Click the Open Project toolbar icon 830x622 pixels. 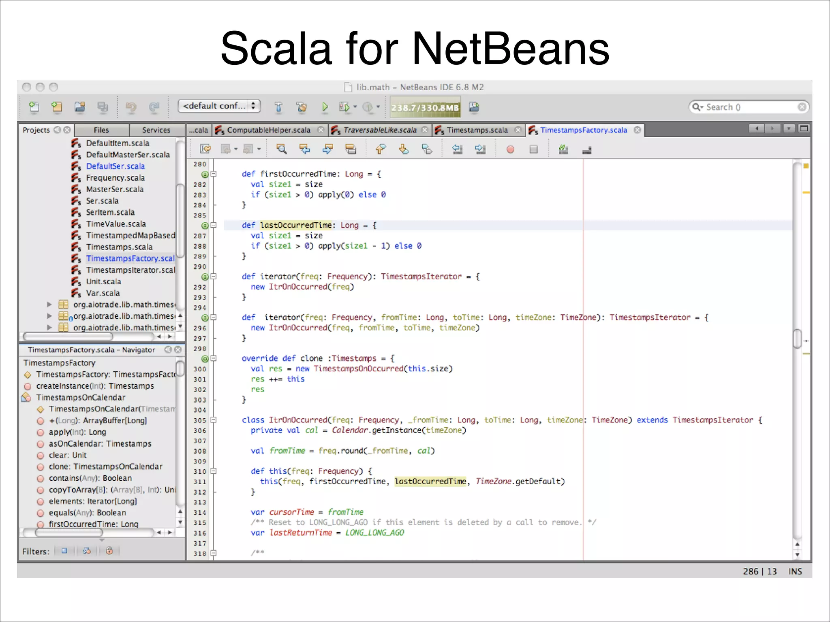coord(80,107)
